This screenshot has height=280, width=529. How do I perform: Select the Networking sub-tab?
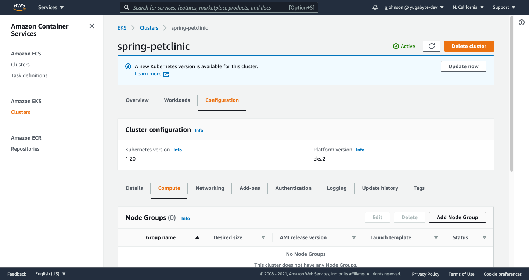(x=210, y=188)
